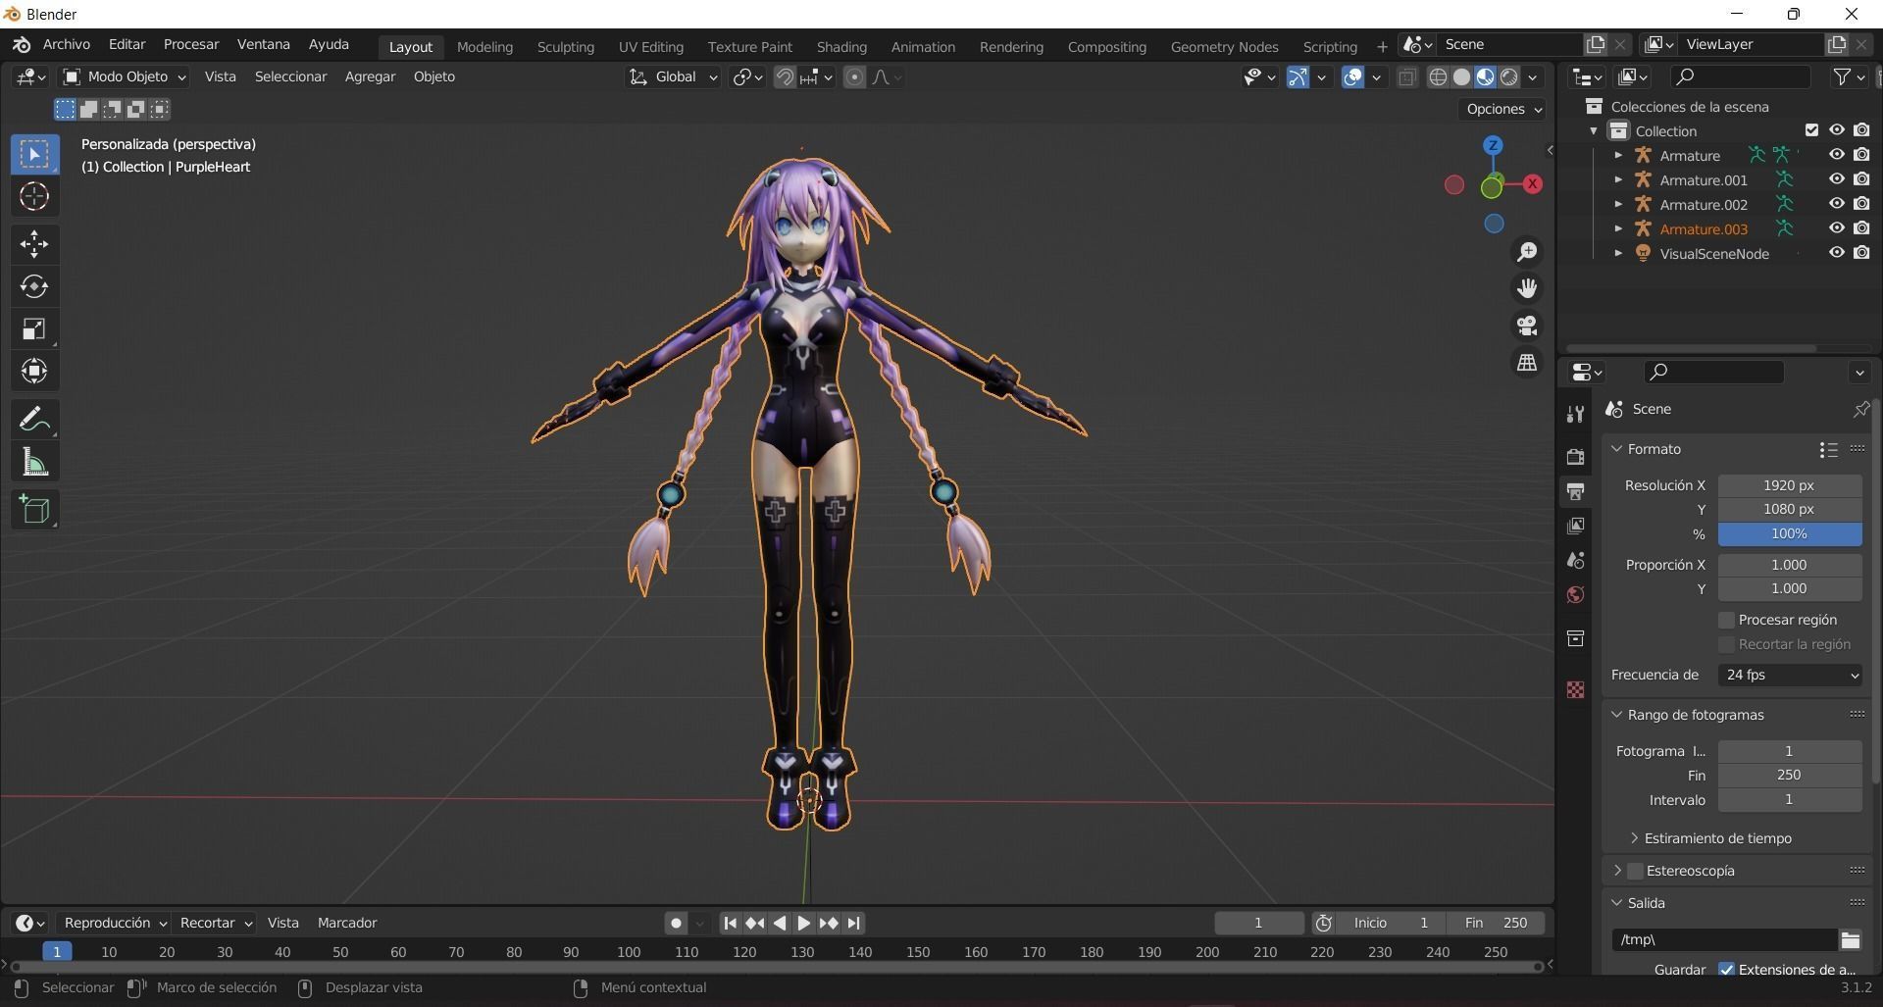Open Global transform orientation dropdown
This screenshot has width=1883, height=1007.
(x=674, y=76)
